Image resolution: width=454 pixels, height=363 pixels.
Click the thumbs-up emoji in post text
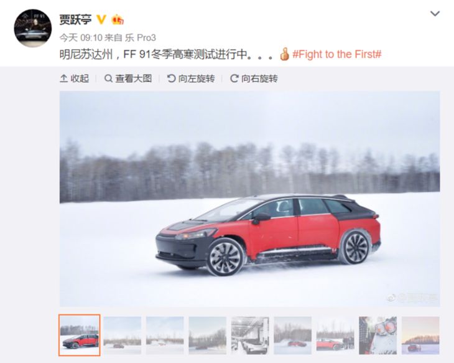[x=285, y=54]
